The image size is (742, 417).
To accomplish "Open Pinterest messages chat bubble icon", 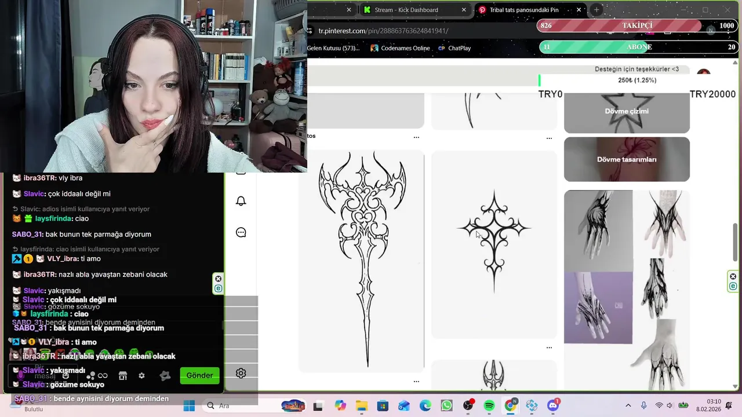I will (241, 232).
